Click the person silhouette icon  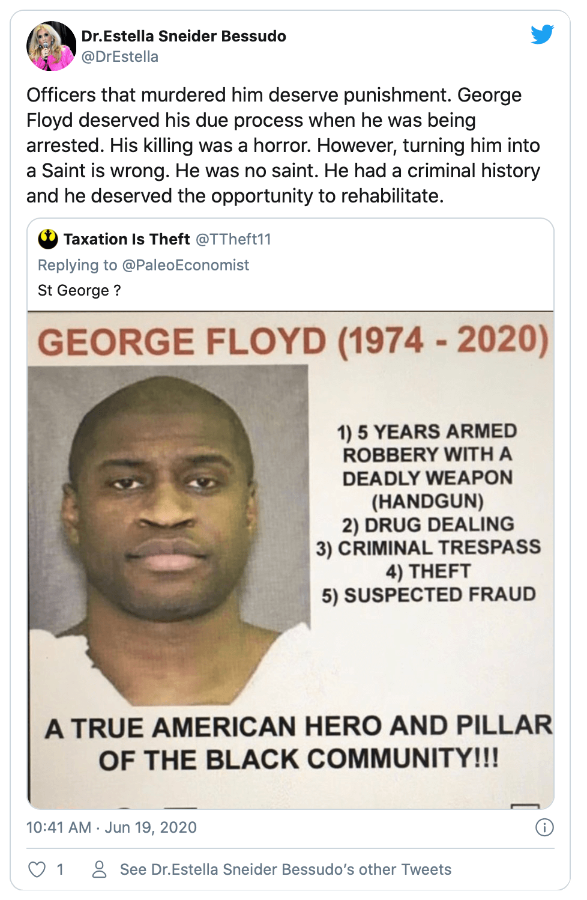click(x=99, y=869)
